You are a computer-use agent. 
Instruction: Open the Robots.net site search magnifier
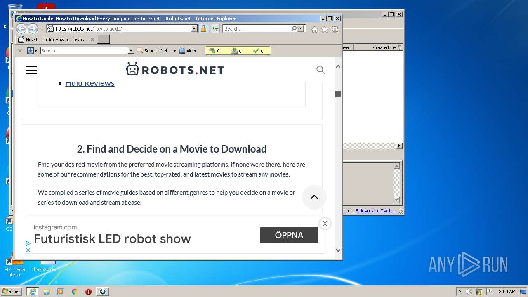pyautogui.click(x=321, y=70)
